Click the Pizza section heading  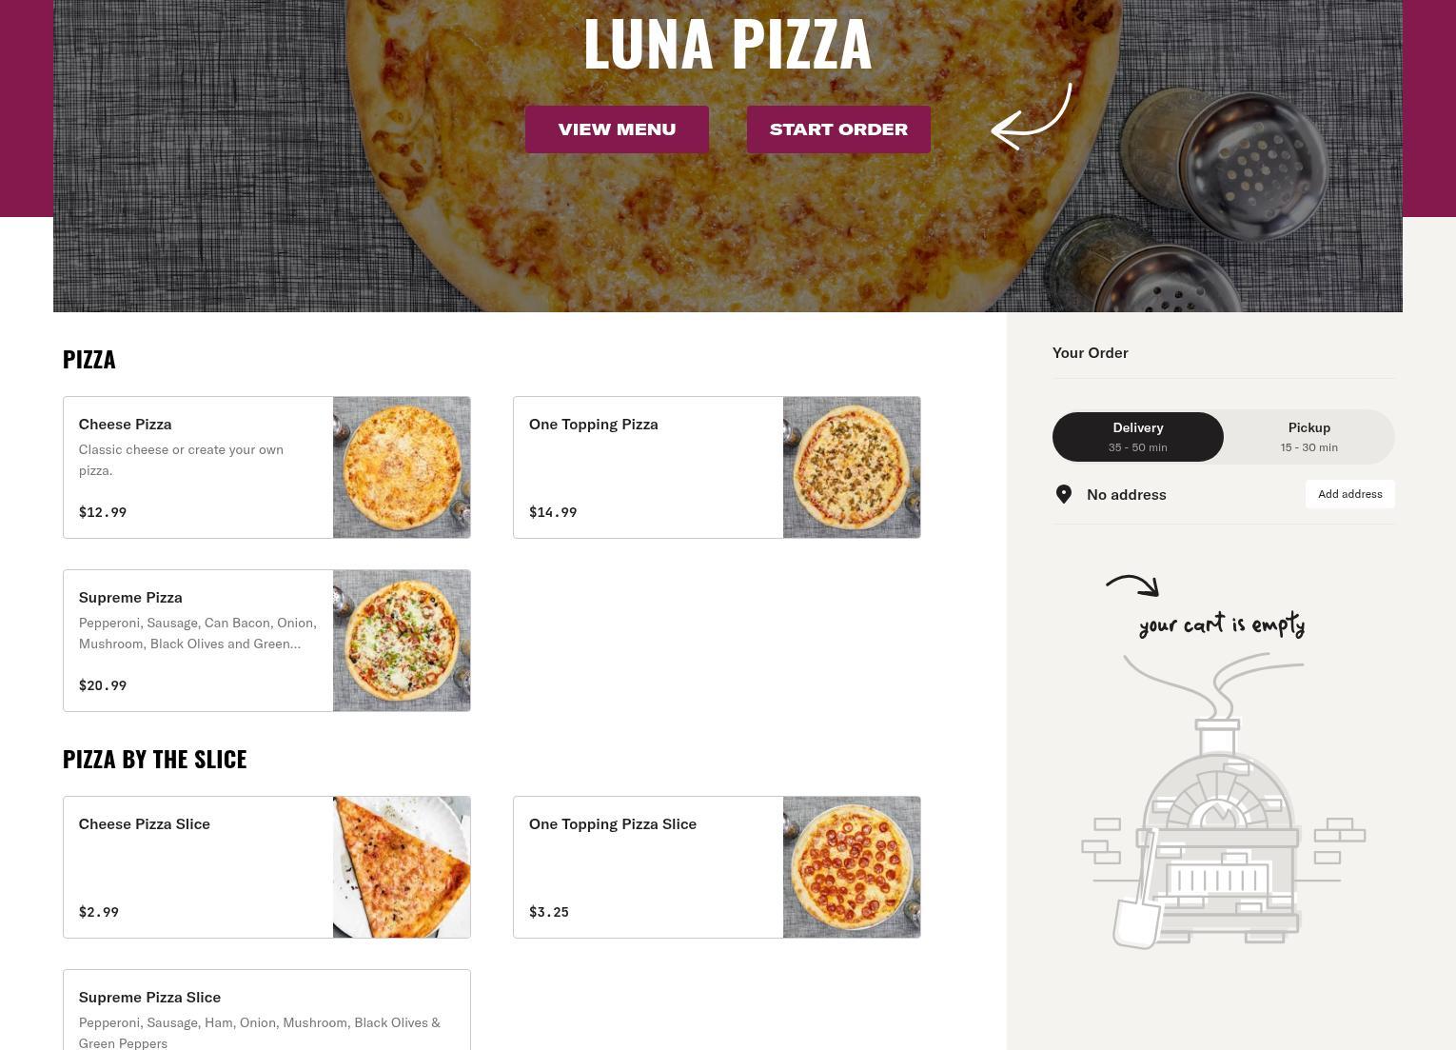[x=89, y=359]
